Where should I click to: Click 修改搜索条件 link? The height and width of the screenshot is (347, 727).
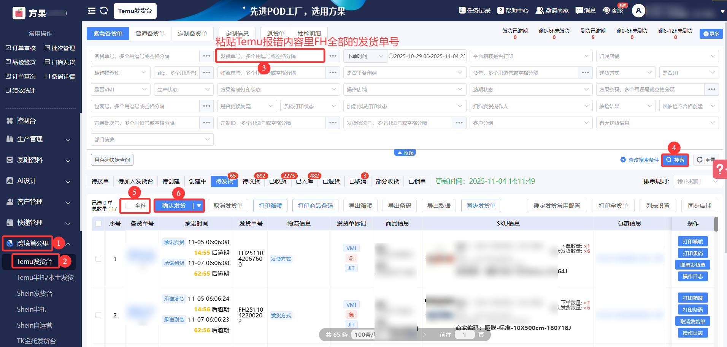[640, 160]
